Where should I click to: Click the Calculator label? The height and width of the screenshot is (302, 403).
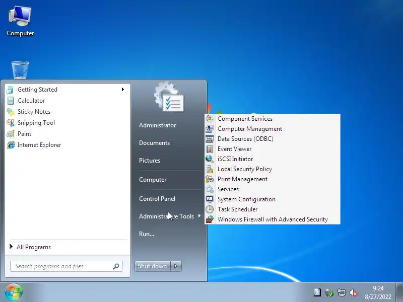31,101
